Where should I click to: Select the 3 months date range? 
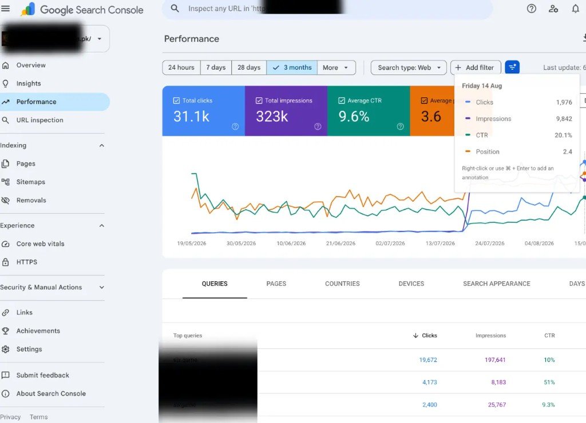coord(292,67)
